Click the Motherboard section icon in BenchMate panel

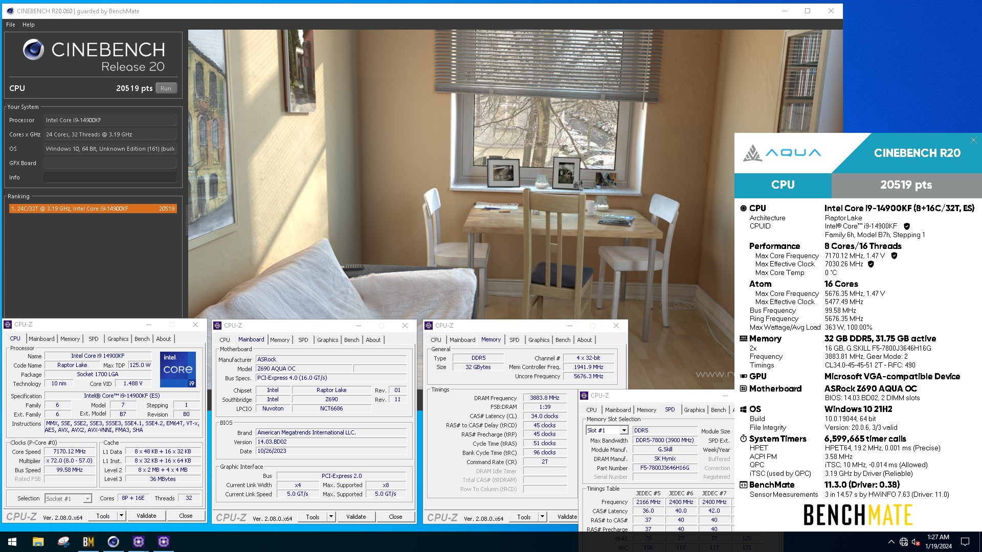coord(743,388)
